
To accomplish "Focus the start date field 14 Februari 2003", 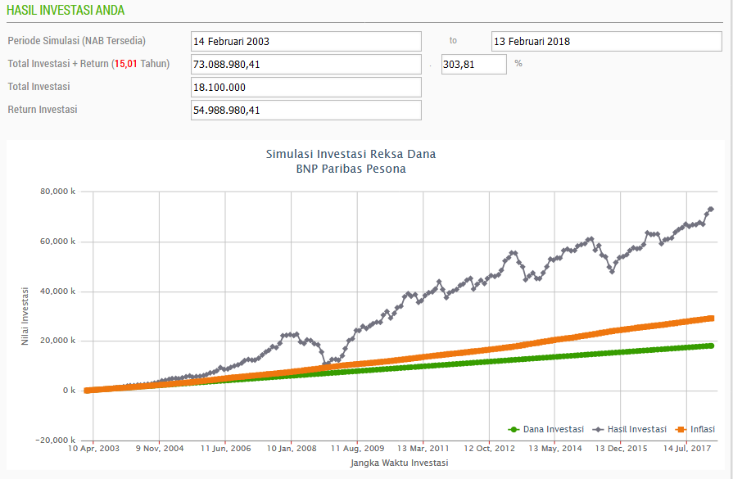I will point(305,41).
